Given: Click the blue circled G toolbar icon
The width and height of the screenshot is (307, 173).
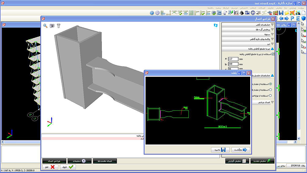Looking at the screenshot, I should tap(253, 13).
